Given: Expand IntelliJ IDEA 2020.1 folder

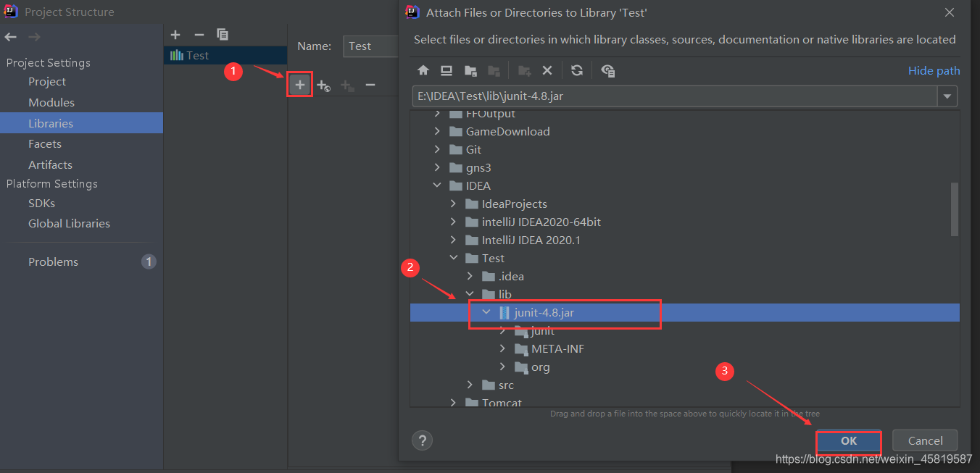Looking at the screenshot, I should pyautogui.click(x=454, y=240).
